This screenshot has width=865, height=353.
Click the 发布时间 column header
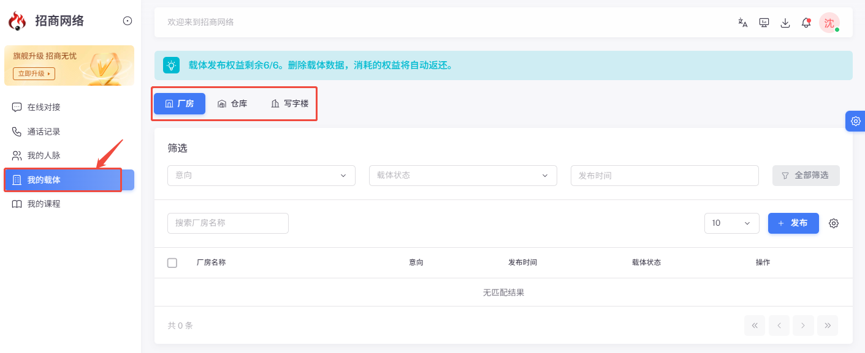coord(522,262)
